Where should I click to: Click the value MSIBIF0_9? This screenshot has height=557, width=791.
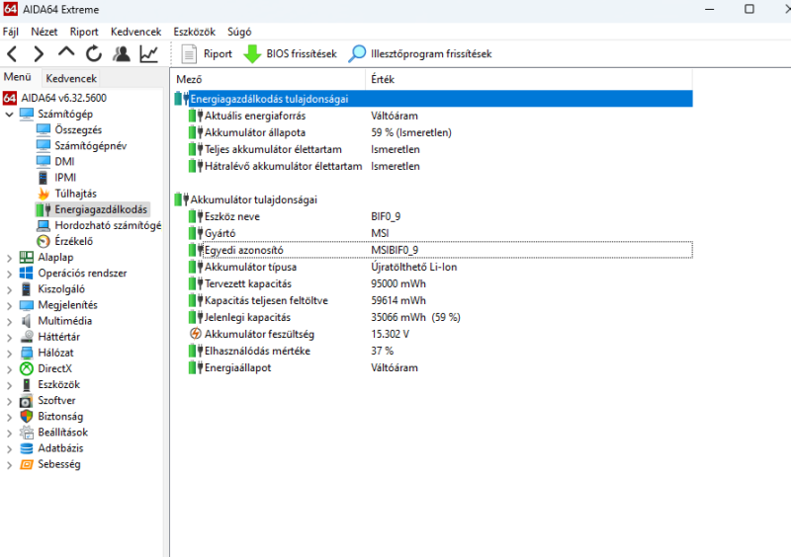pos(395,250)
